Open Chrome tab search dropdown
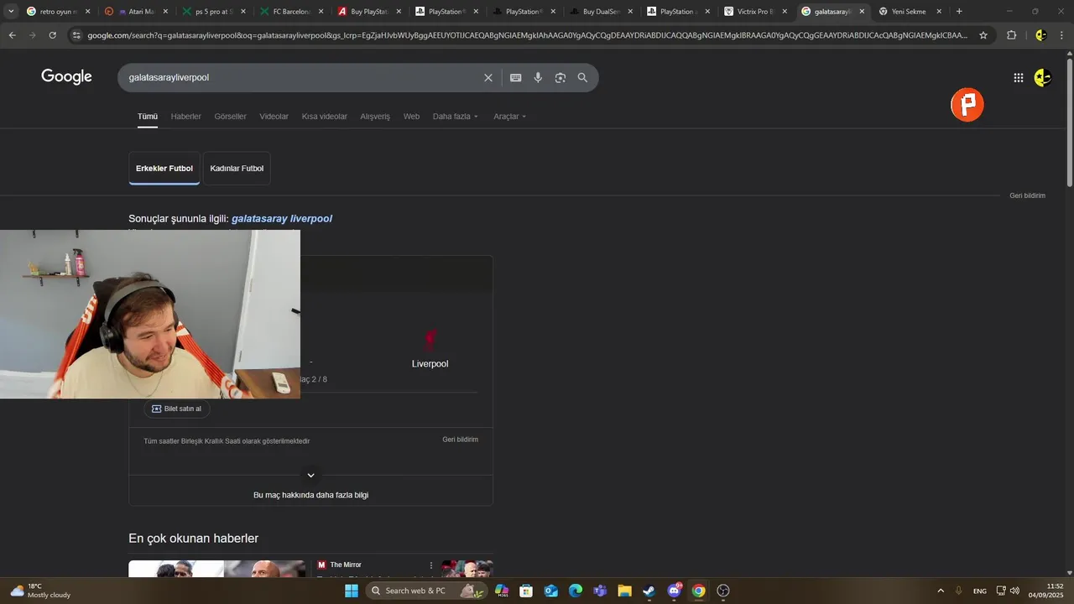This screenshot has width=1074, height=604. coord(11,12)
